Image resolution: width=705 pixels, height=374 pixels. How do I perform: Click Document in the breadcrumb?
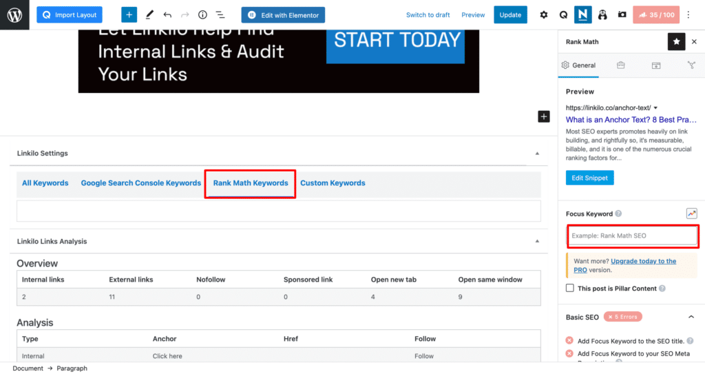click(28, 368)
